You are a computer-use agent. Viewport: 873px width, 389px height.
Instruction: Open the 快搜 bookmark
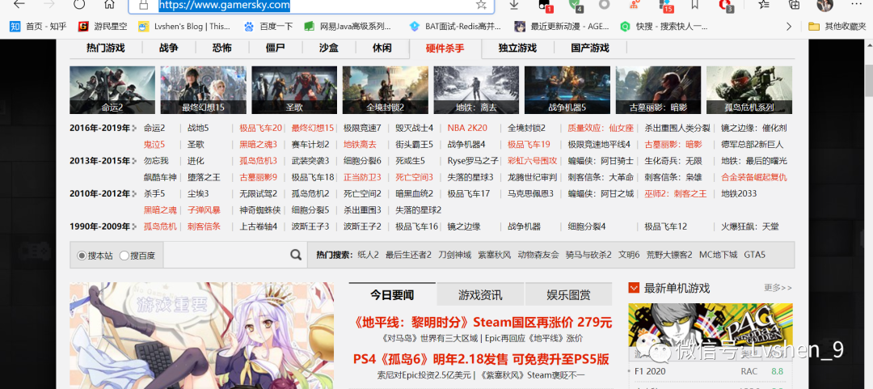pos(664,26)
